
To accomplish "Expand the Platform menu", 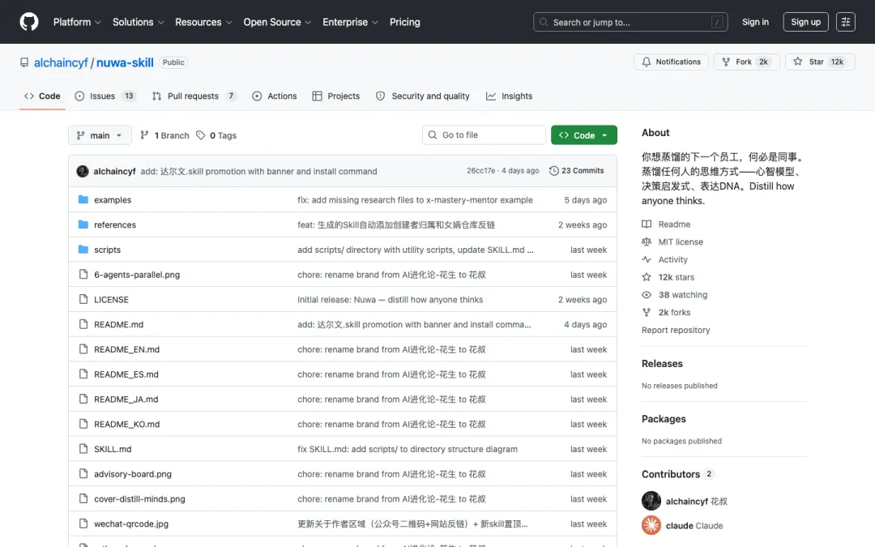I will (77, 22).
